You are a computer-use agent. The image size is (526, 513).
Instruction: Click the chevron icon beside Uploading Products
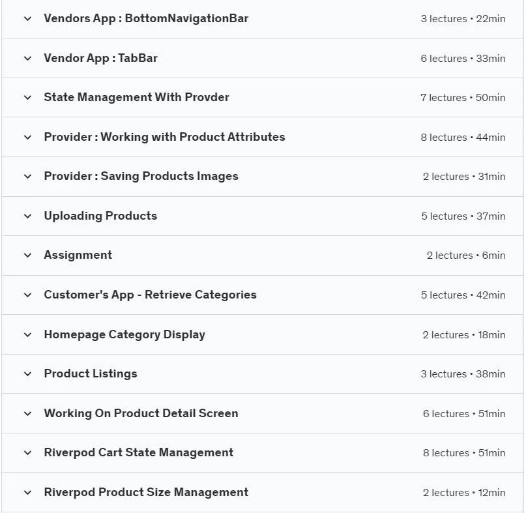[x=28, y=216]
